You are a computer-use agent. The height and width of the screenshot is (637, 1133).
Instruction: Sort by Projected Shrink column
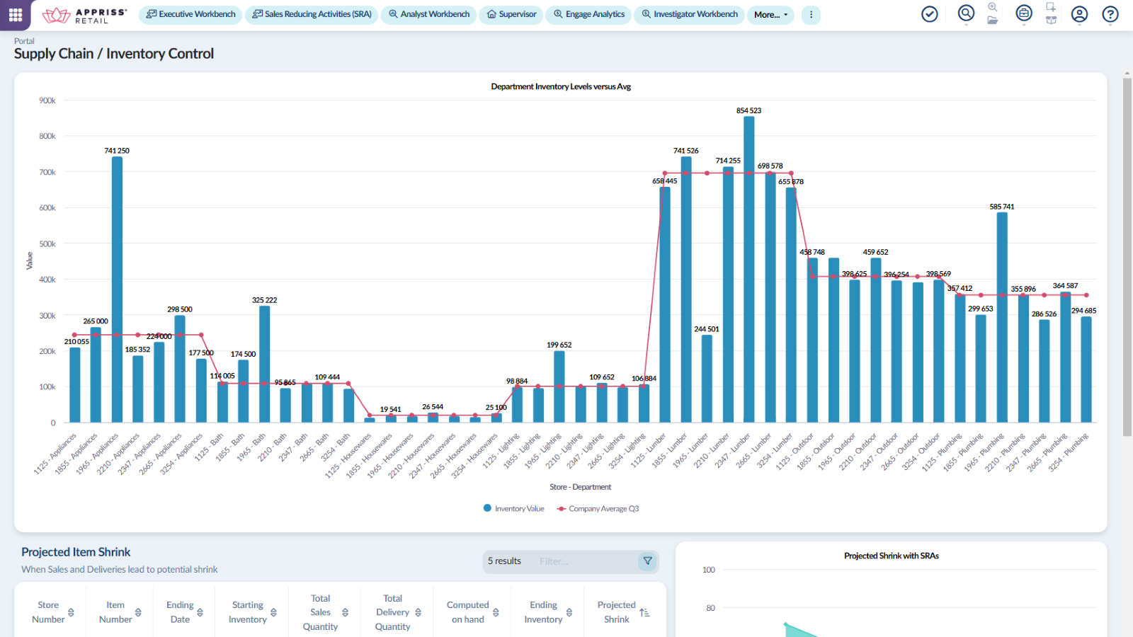click(x=623, y=612)
